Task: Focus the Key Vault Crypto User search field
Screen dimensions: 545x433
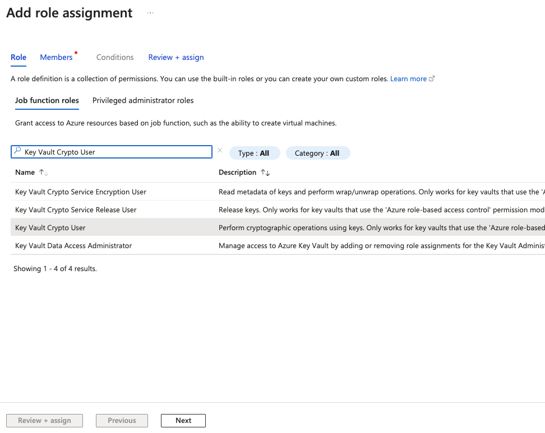Action: click(112, 152)
